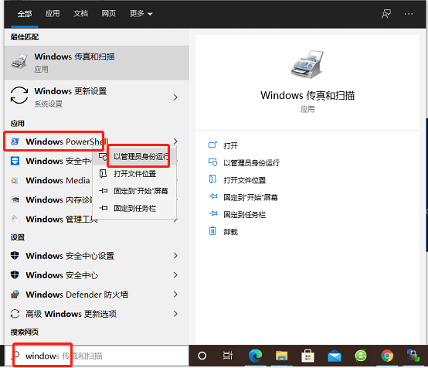Expand the Windows 更新设置 chevron arrow
This screenshot has width=428, height=368.
(x=175, y=97)
